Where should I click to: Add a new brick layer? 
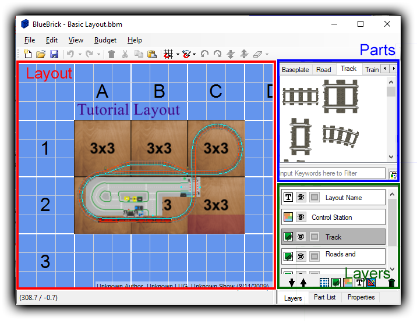coord(336,283)
